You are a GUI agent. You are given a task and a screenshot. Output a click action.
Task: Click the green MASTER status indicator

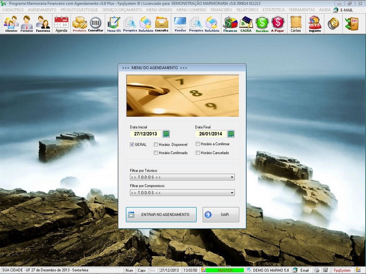[x=225, y=270]
